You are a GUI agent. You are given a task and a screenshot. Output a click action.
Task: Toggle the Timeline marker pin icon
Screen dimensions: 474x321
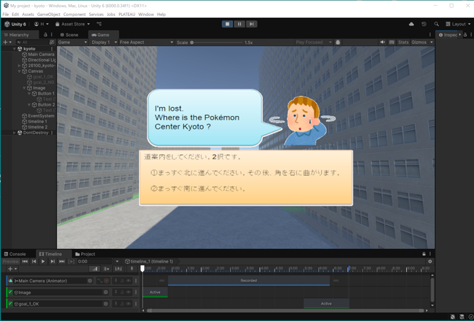(x=131, y=269)
